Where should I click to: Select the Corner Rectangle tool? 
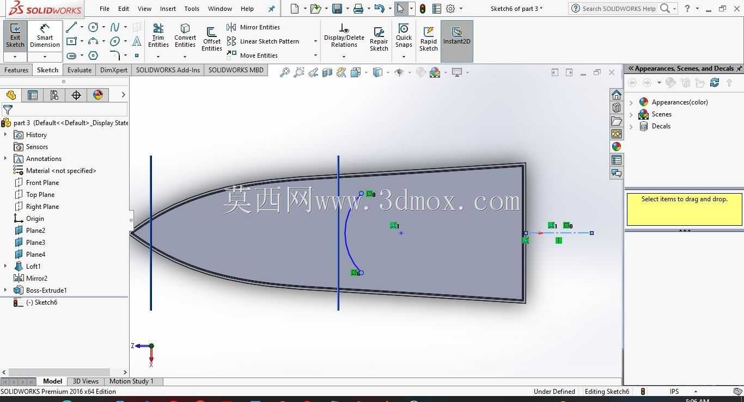point(71,41)
